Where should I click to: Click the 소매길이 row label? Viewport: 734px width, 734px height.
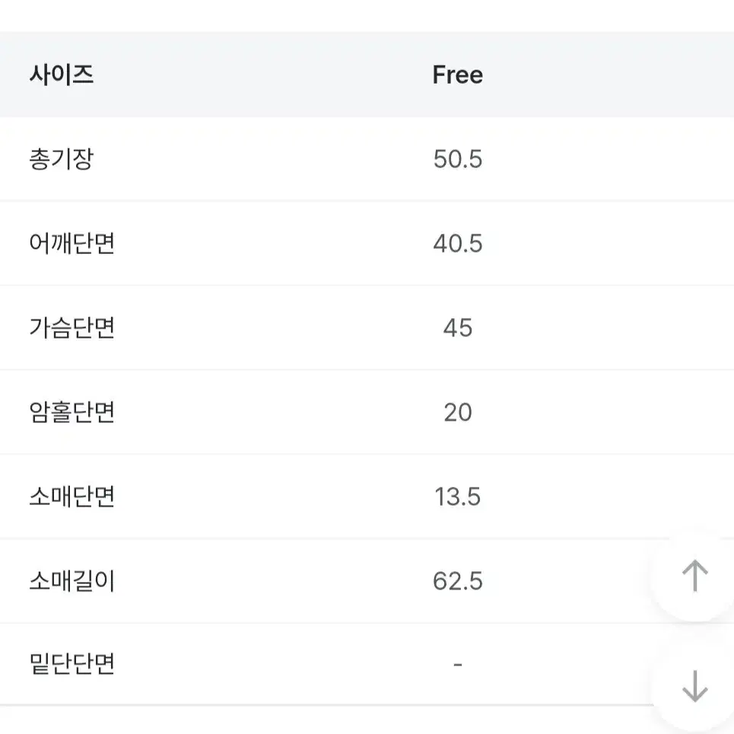71,581
